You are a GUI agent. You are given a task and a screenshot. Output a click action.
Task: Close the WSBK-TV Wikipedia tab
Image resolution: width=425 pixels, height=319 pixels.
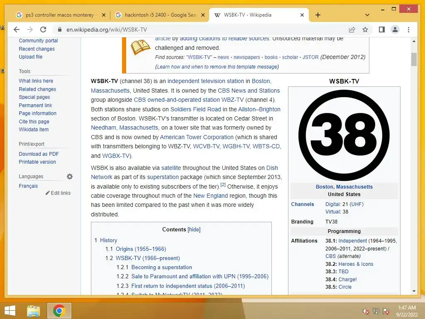coord(302,15)
